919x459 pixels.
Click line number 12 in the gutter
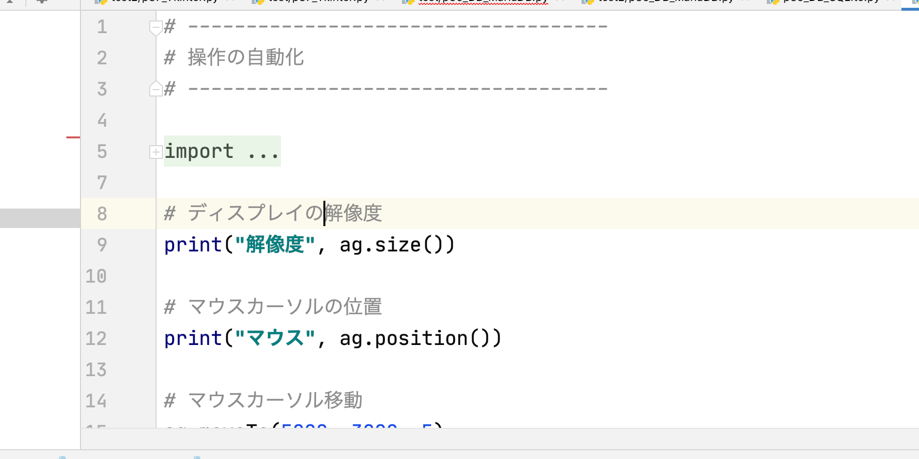(x=96, y=339)
